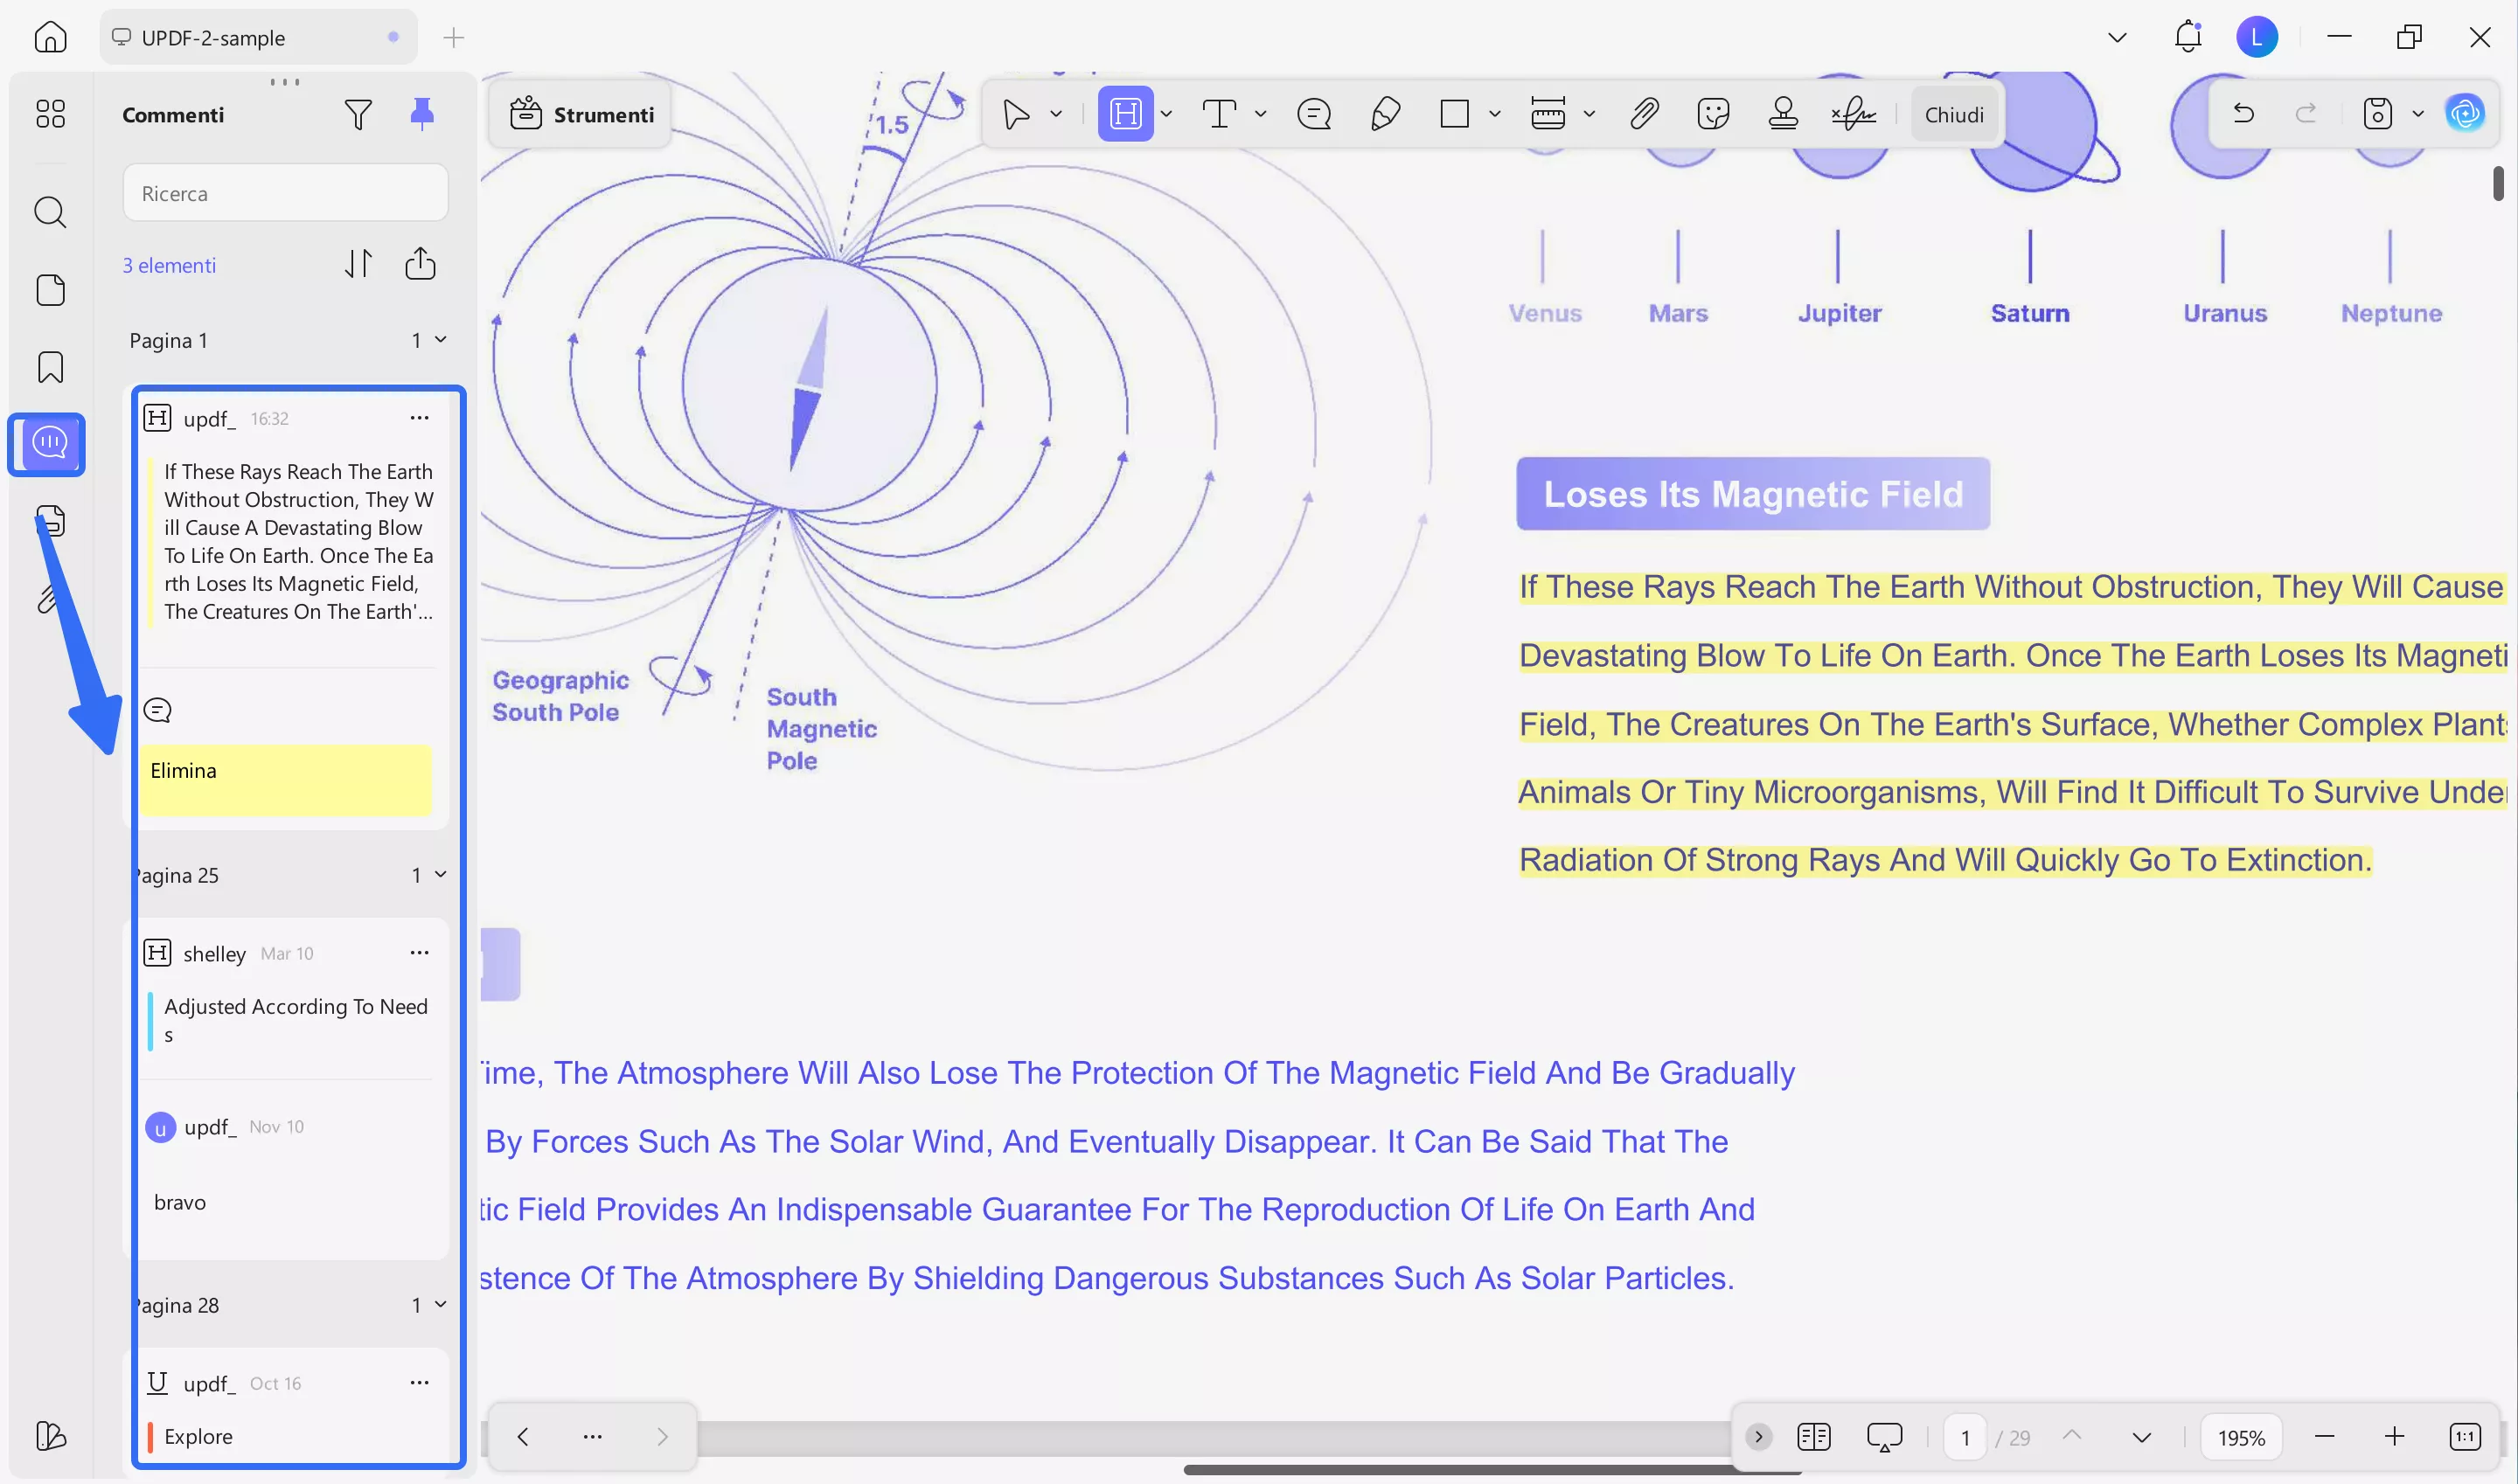Open the text tool dropdown arrow
This screenshot has width=2518, height=1484.
1261,114
